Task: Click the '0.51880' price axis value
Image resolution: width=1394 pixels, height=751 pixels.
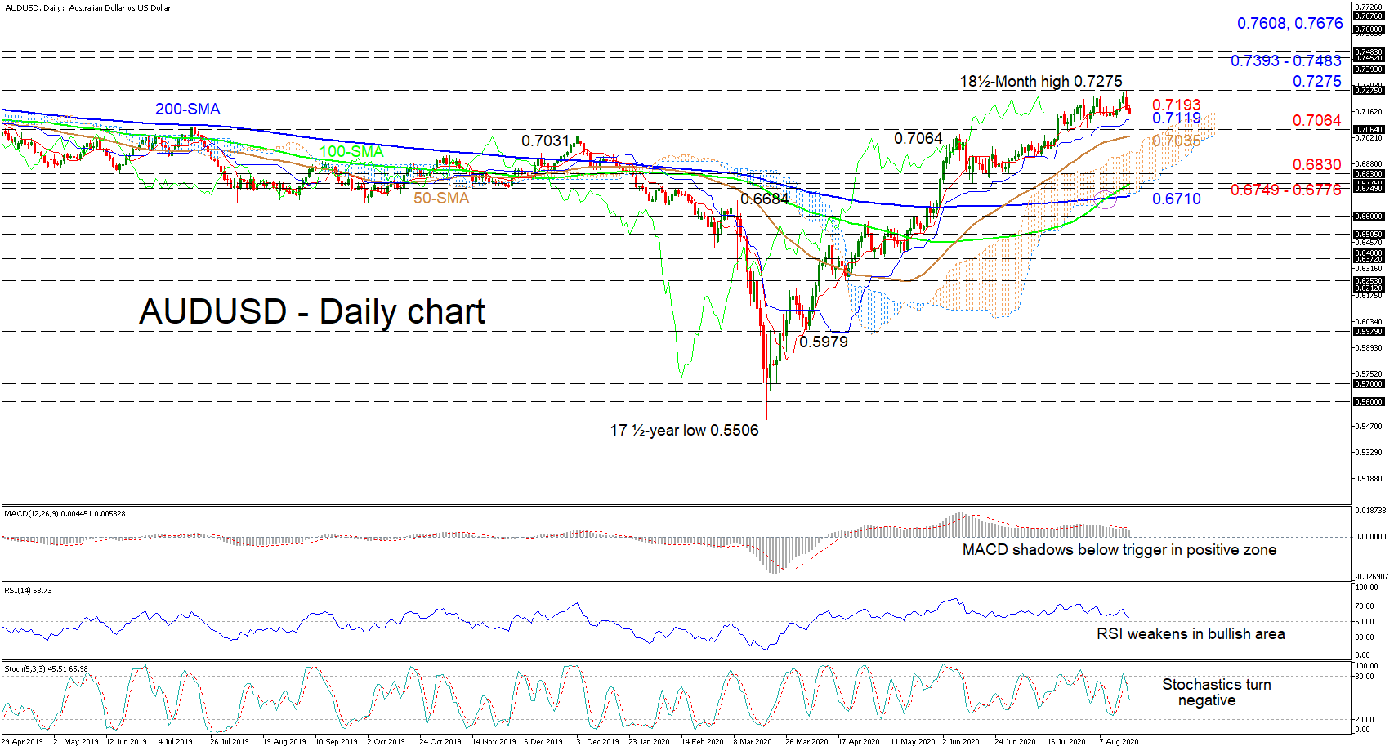Action: coord(1369,478)
